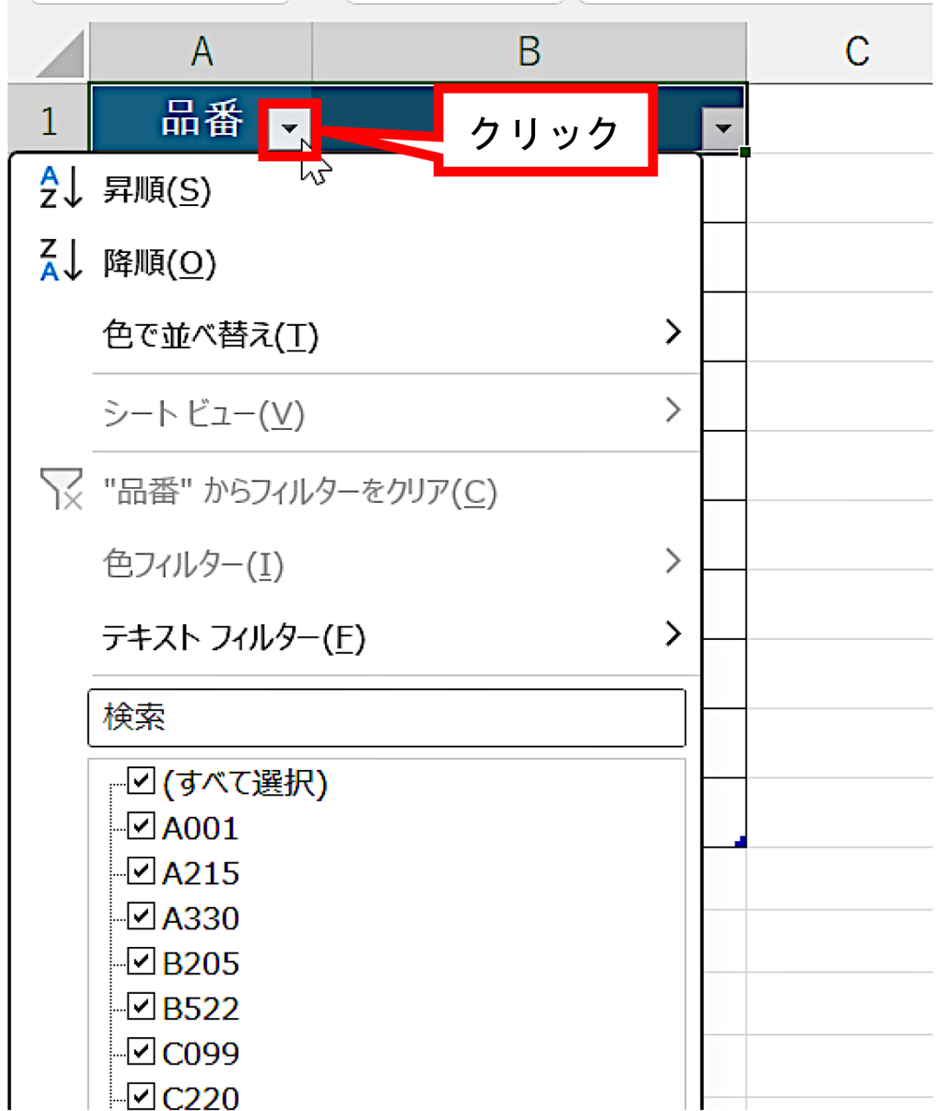The width and height of the screenshot is (937, 1111).
Task: Click the Z-to-A descending sort icon
Action: point(61,260)
